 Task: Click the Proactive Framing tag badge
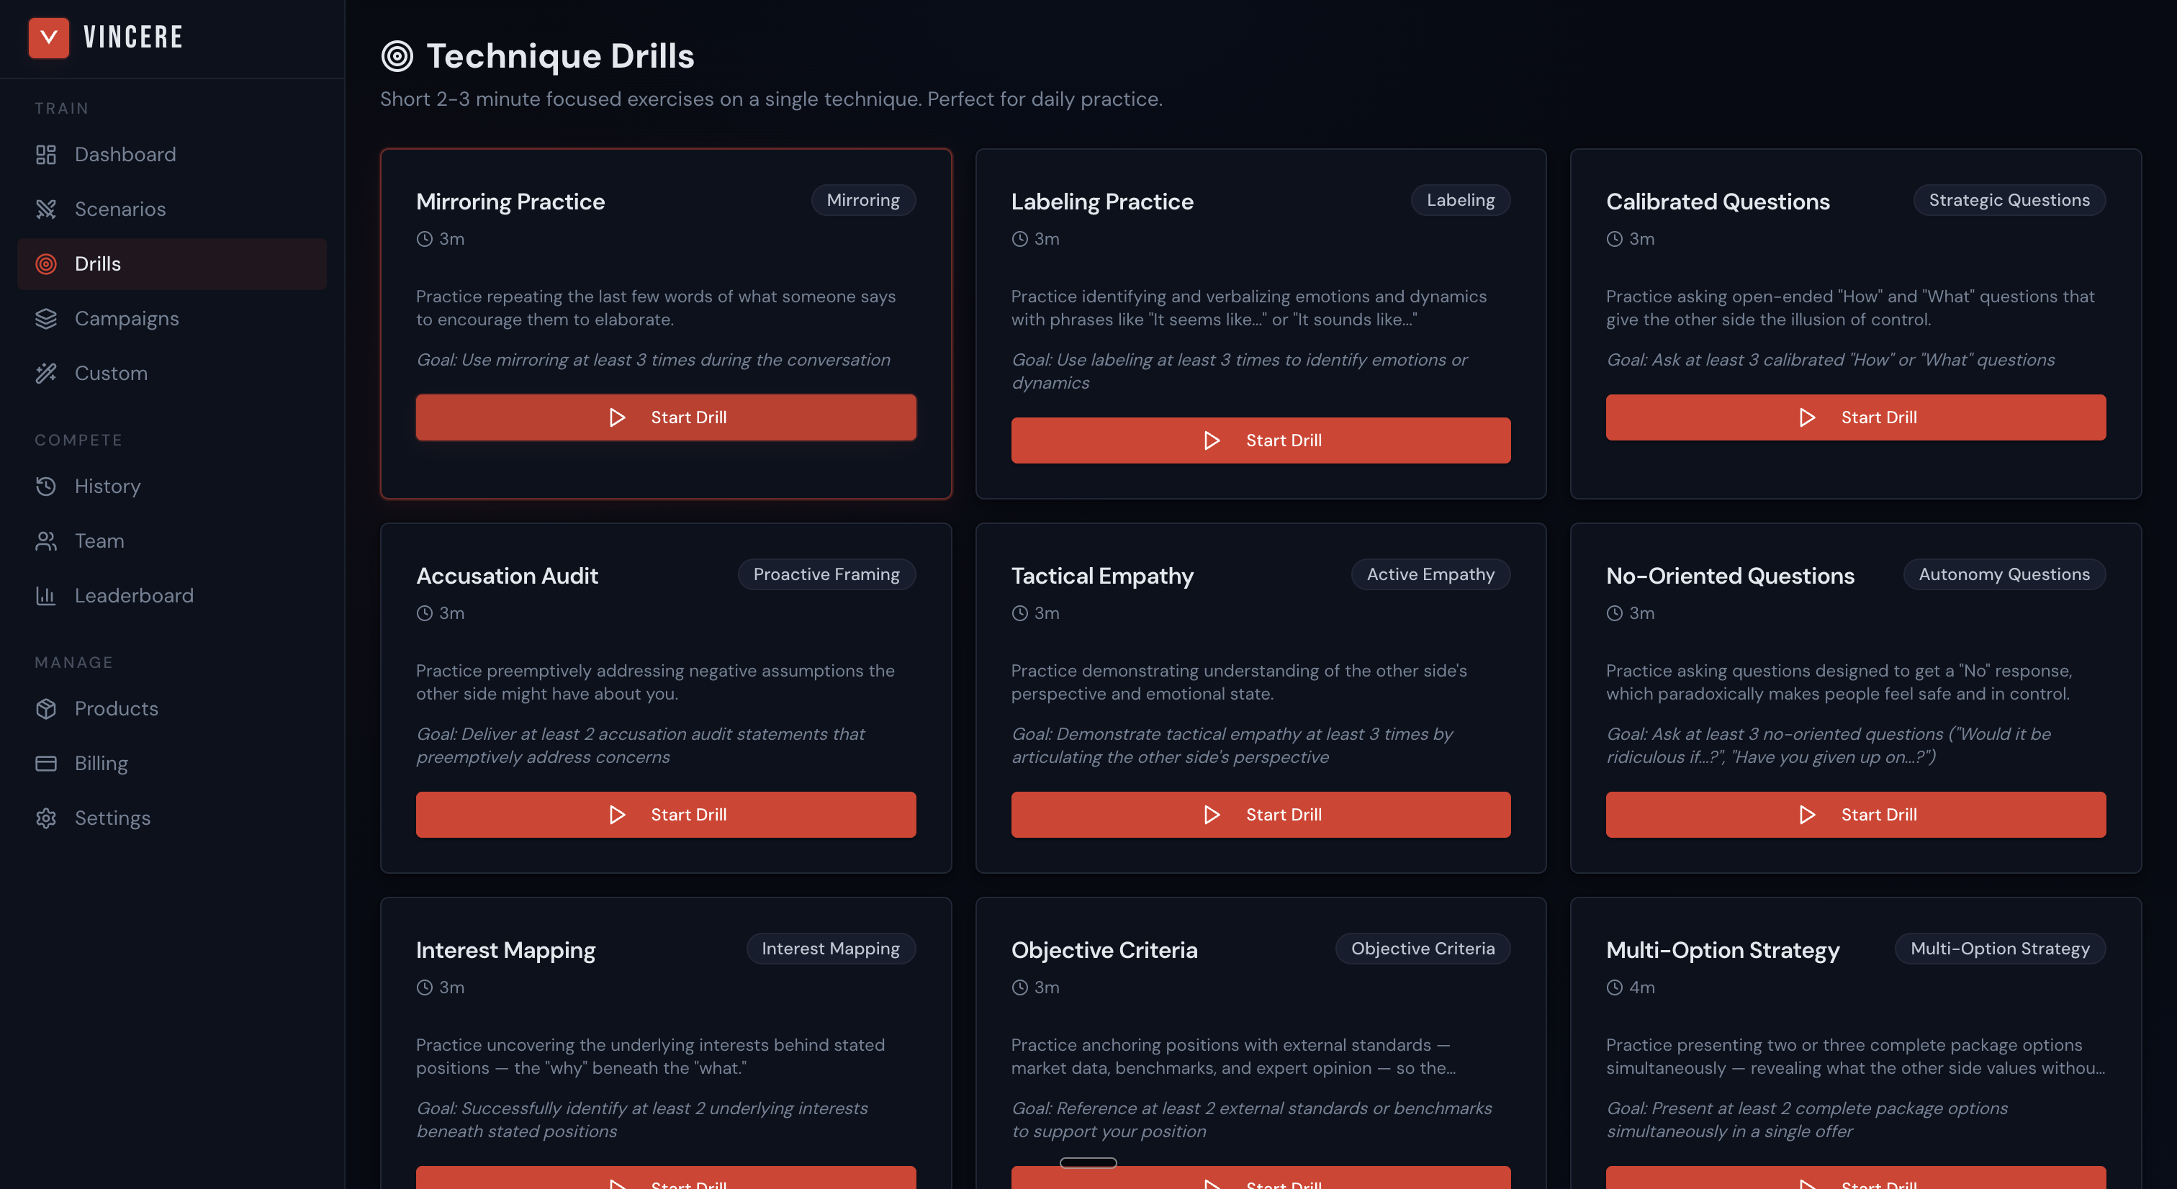[826, 574]
